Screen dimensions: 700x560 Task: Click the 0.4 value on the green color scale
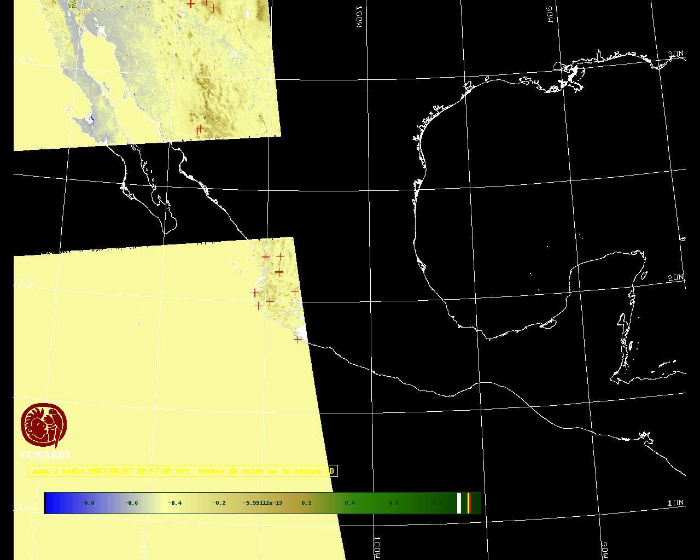tap(349, 503)
